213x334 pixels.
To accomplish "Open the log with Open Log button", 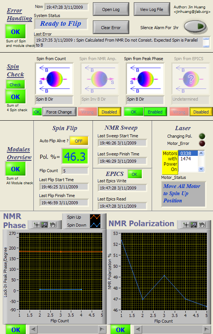I will (111, 9).
